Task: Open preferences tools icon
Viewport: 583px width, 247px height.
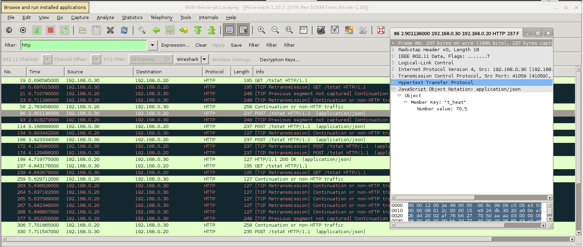Action: tap(363, 30)
